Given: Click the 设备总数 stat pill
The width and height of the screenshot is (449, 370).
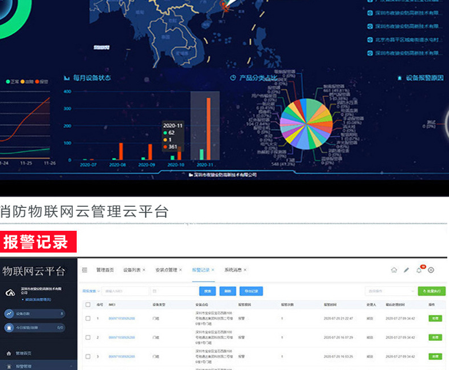Looking at the screenshot, I should [x=34, y=314].
